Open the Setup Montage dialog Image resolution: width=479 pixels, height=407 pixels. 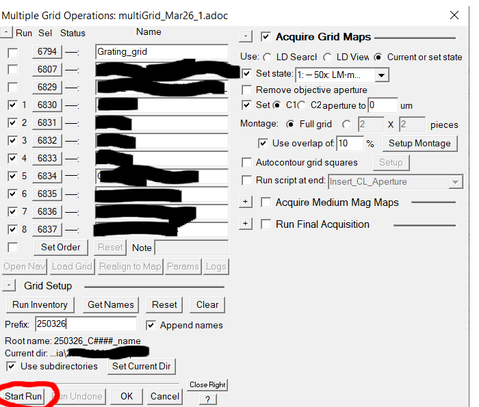click(419, 143)
